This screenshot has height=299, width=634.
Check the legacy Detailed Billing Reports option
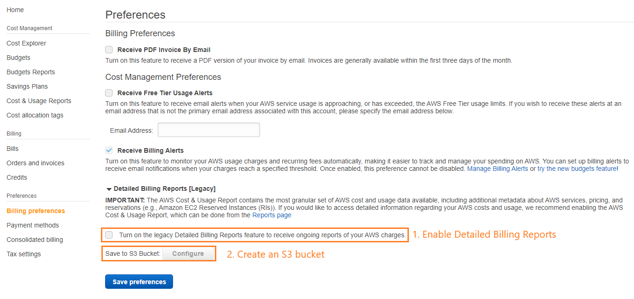click(109, 235)
